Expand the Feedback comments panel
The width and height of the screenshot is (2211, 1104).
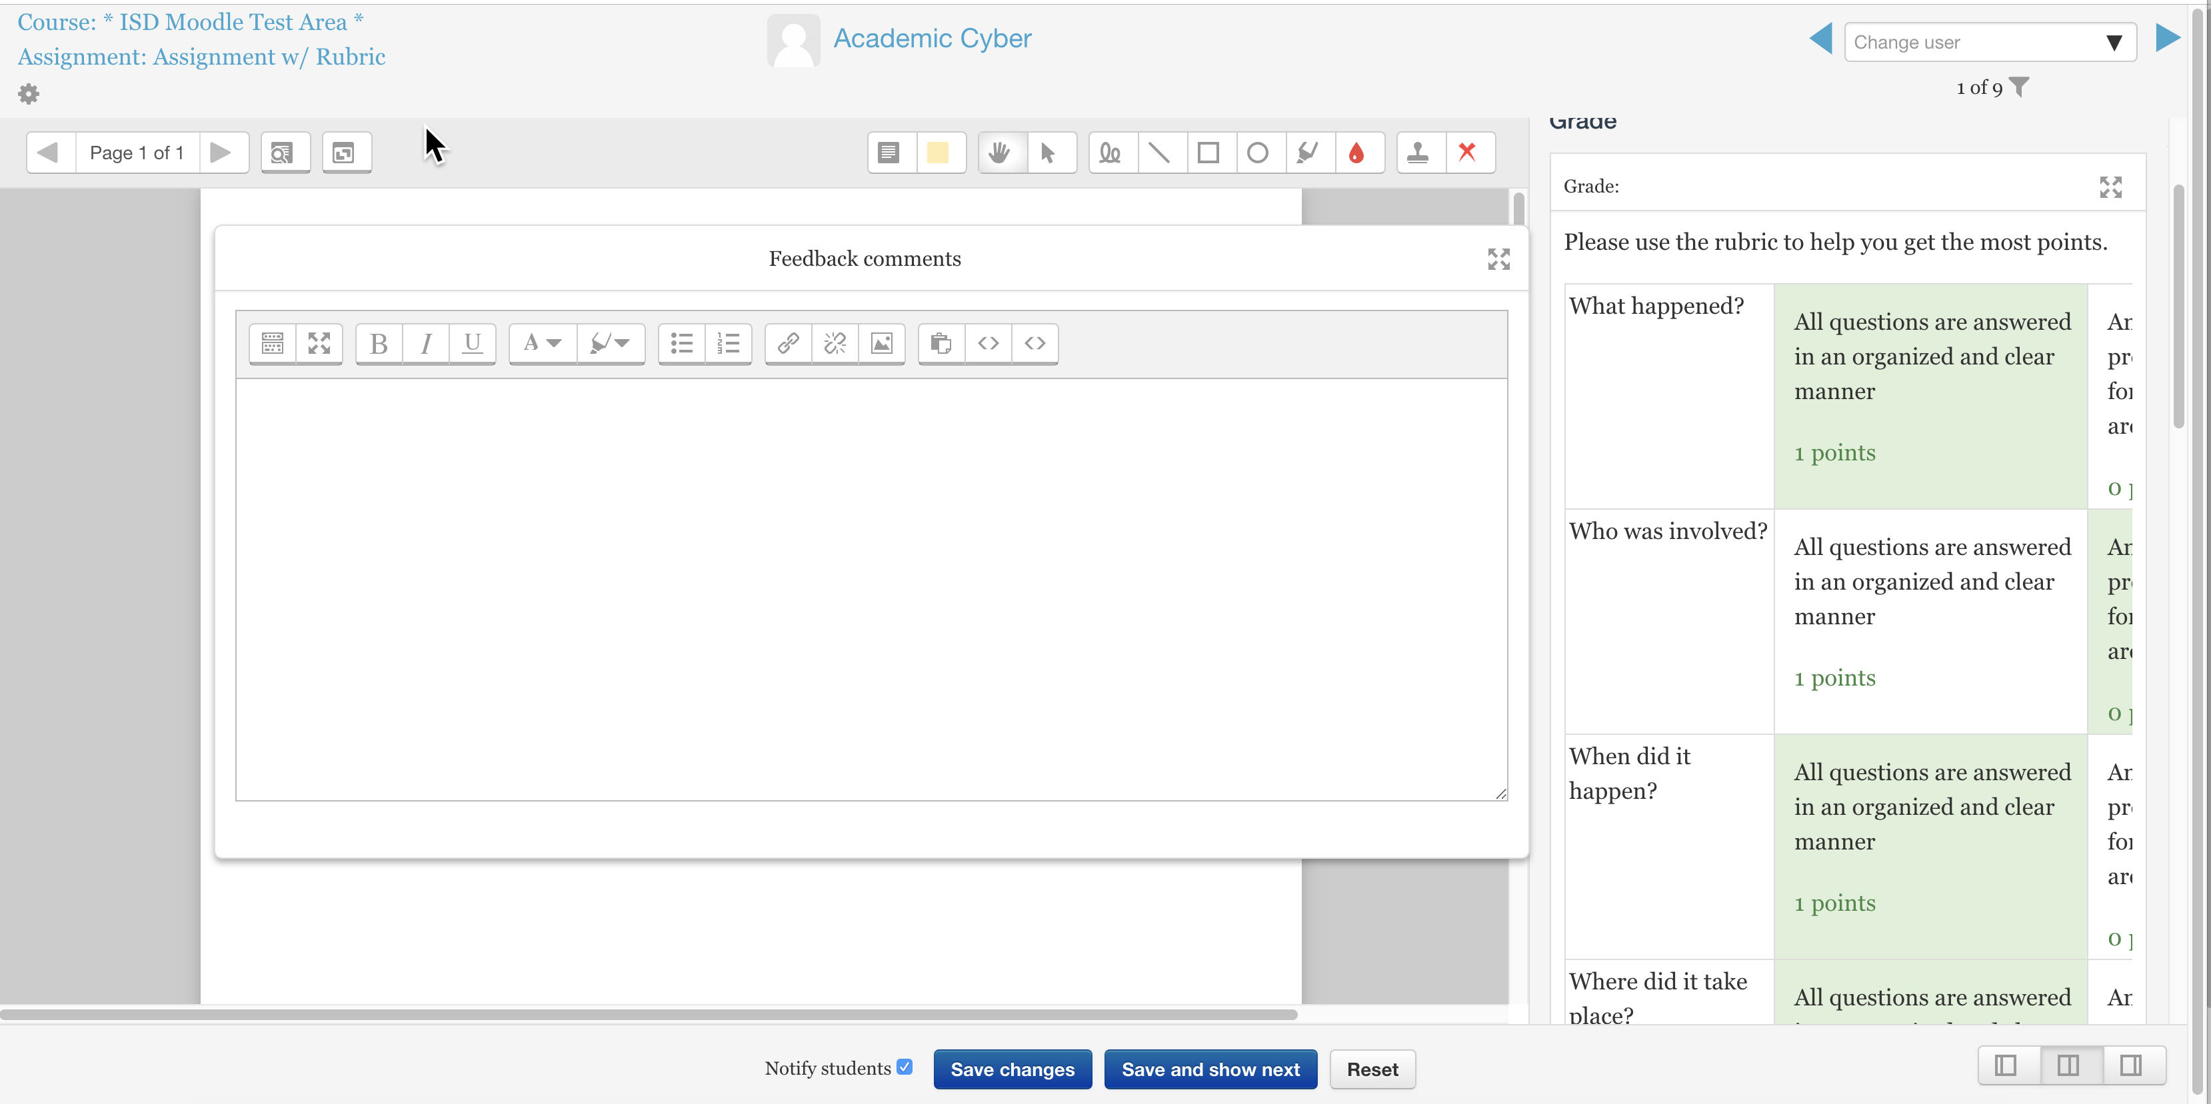coord(1498,259)
